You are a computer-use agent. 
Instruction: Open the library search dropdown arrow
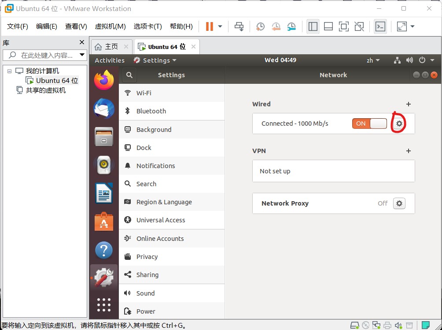82,55
